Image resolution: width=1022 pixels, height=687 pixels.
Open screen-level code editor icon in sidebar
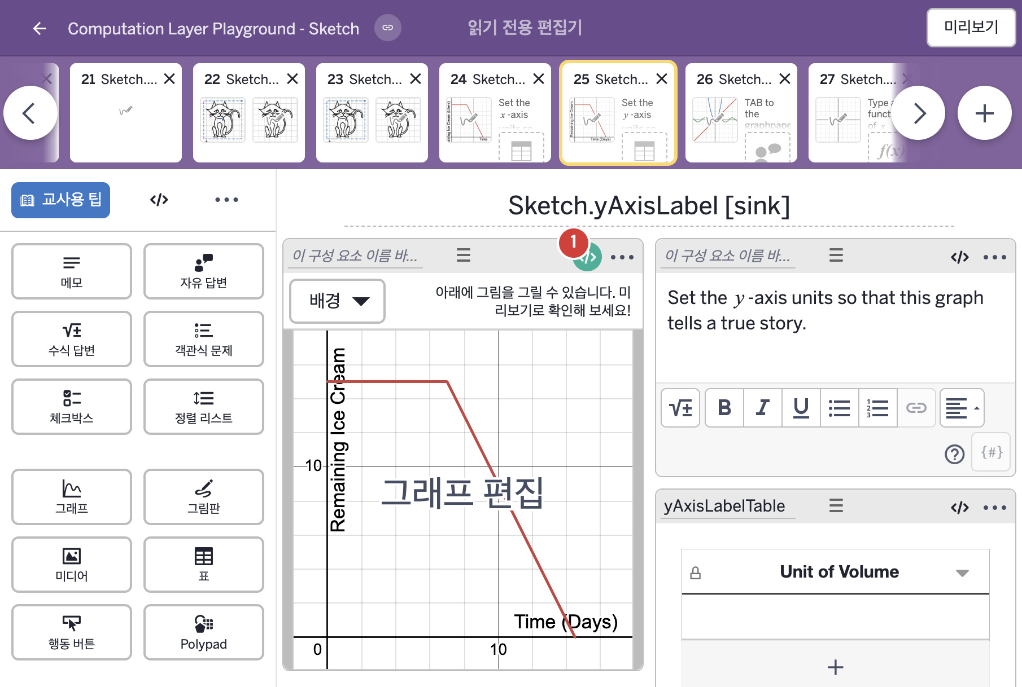(159, 200)
